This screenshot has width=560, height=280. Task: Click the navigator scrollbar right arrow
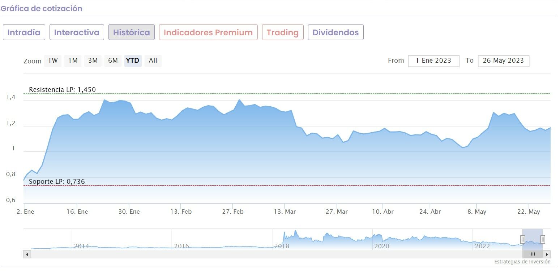coord(547,254)
